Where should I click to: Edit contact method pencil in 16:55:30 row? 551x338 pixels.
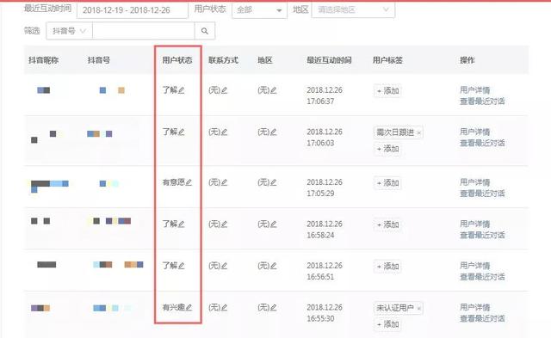[x=224, y=308]
